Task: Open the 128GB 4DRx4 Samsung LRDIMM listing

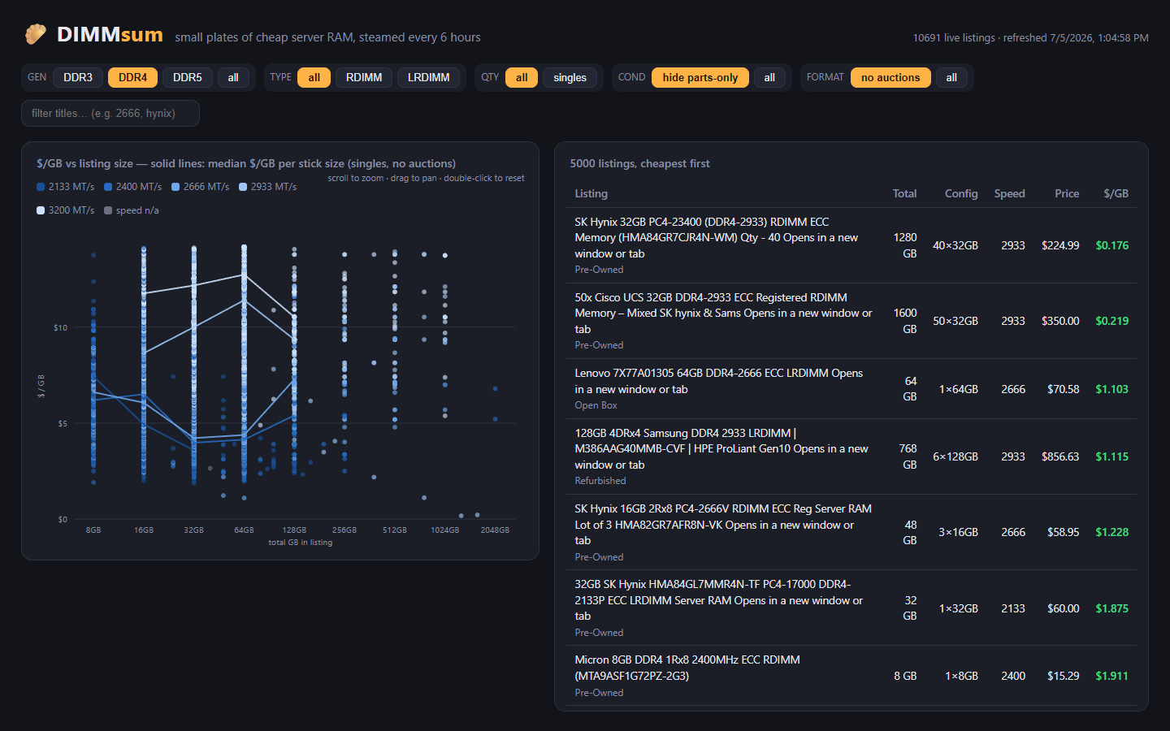Action: coord(721,448)
